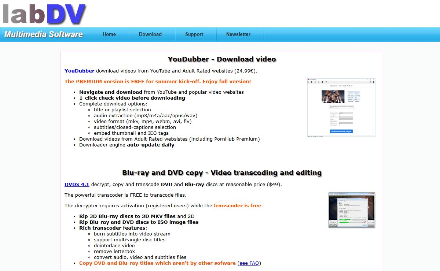Click orange 'transcoder is free' text
440x271 pixels.
[238, 205]
